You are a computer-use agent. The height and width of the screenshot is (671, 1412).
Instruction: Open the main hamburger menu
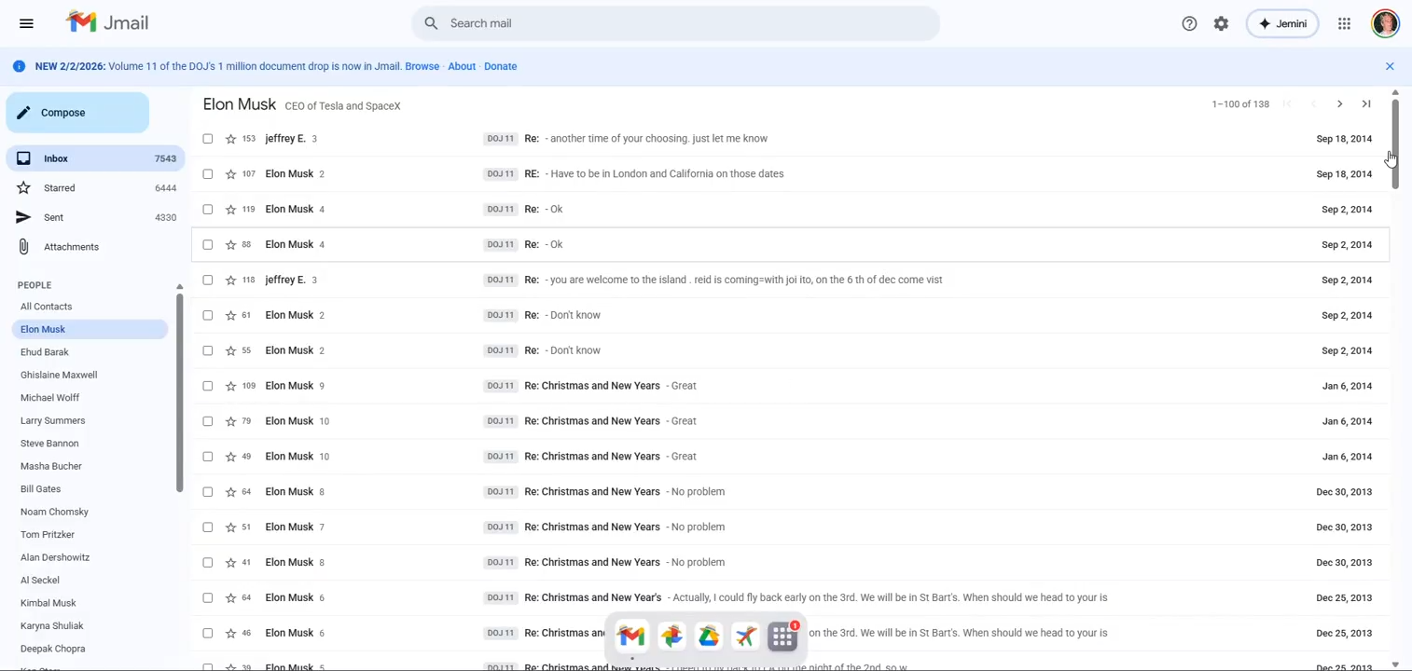(x=26, y=23)
